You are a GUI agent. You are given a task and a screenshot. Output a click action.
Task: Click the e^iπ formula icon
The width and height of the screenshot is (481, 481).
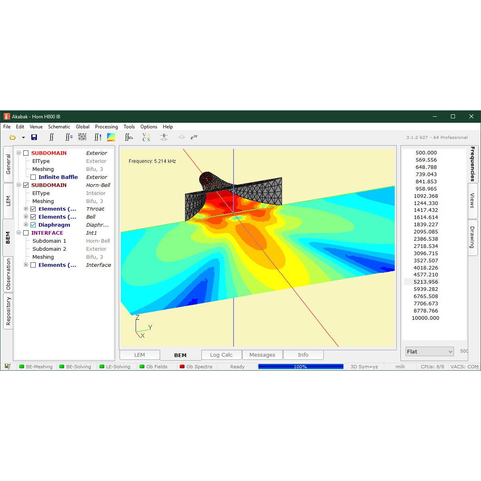194,137
